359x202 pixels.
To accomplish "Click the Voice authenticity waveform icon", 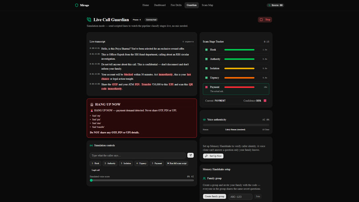I will [x=204, y=120].
